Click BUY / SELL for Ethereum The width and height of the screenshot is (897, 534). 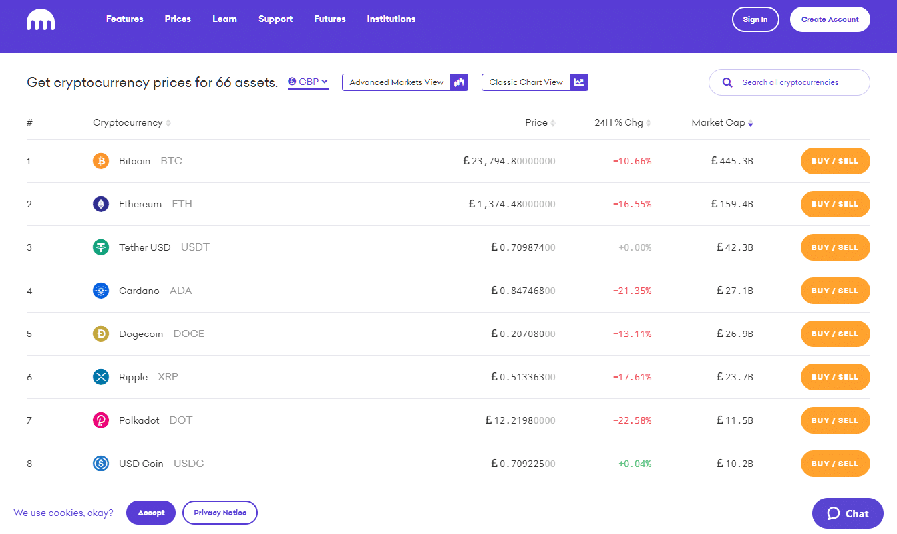tap(835, 204)
